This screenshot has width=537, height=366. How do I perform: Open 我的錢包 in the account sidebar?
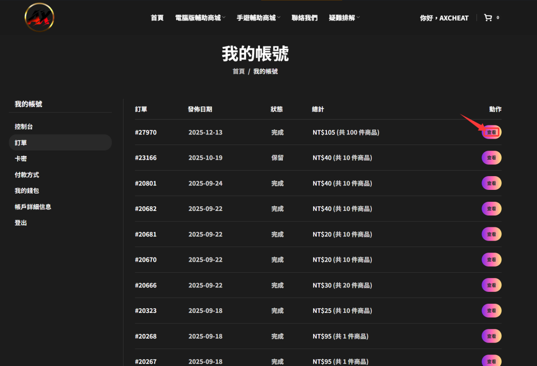[27, 191]
